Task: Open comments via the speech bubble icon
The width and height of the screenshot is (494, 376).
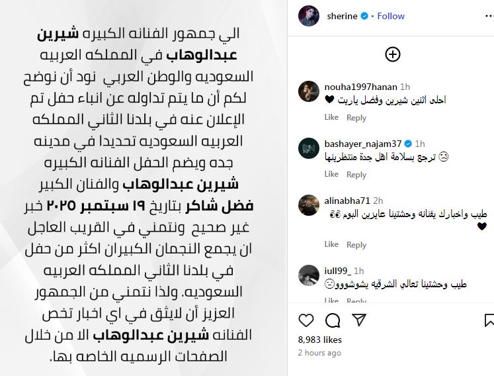Action: 333,321
